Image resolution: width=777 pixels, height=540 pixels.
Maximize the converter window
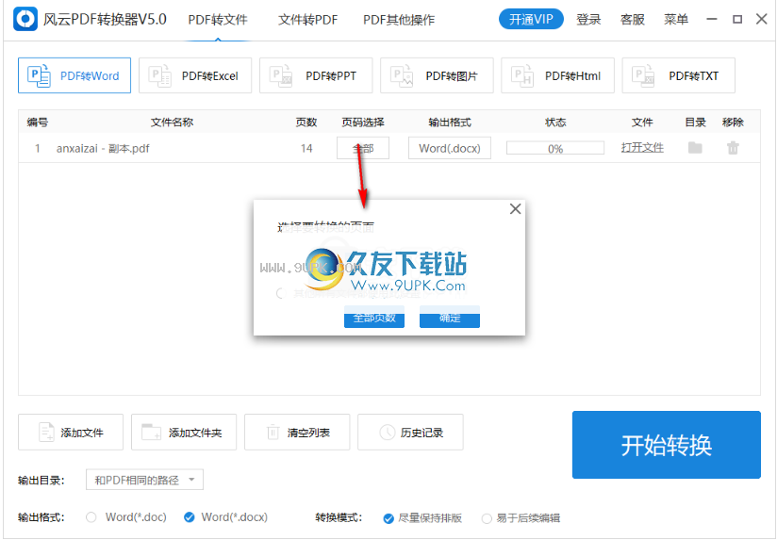click(737, 20)
